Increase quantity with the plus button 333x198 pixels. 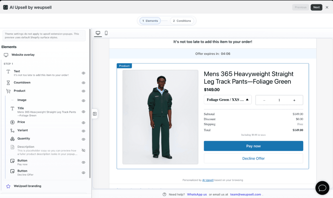pyautogui.click(x=294, y=100)
